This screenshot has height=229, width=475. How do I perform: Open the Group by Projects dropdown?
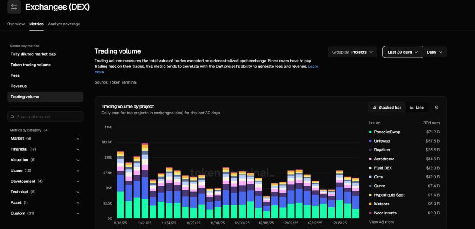click(352, 52)
